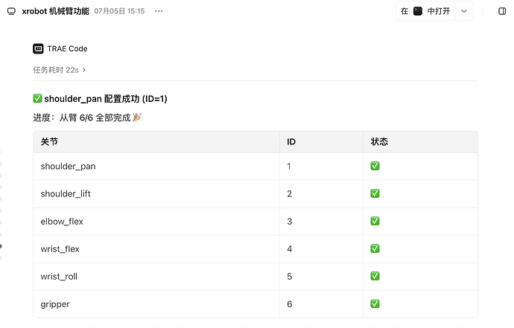Expand the 任务耗时 22s details chevron
514x328 pixels.
pyautogui.click(x=84, y=70)
